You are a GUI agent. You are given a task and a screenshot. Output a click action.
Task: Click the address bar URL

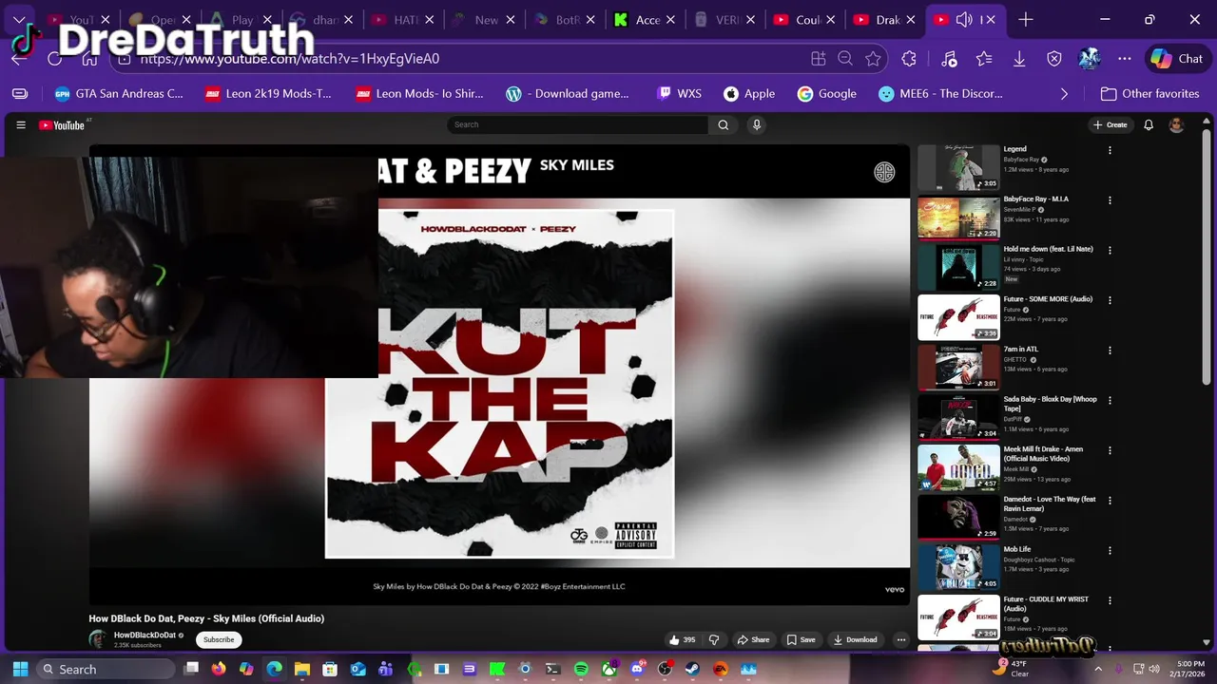click(290, 59)
